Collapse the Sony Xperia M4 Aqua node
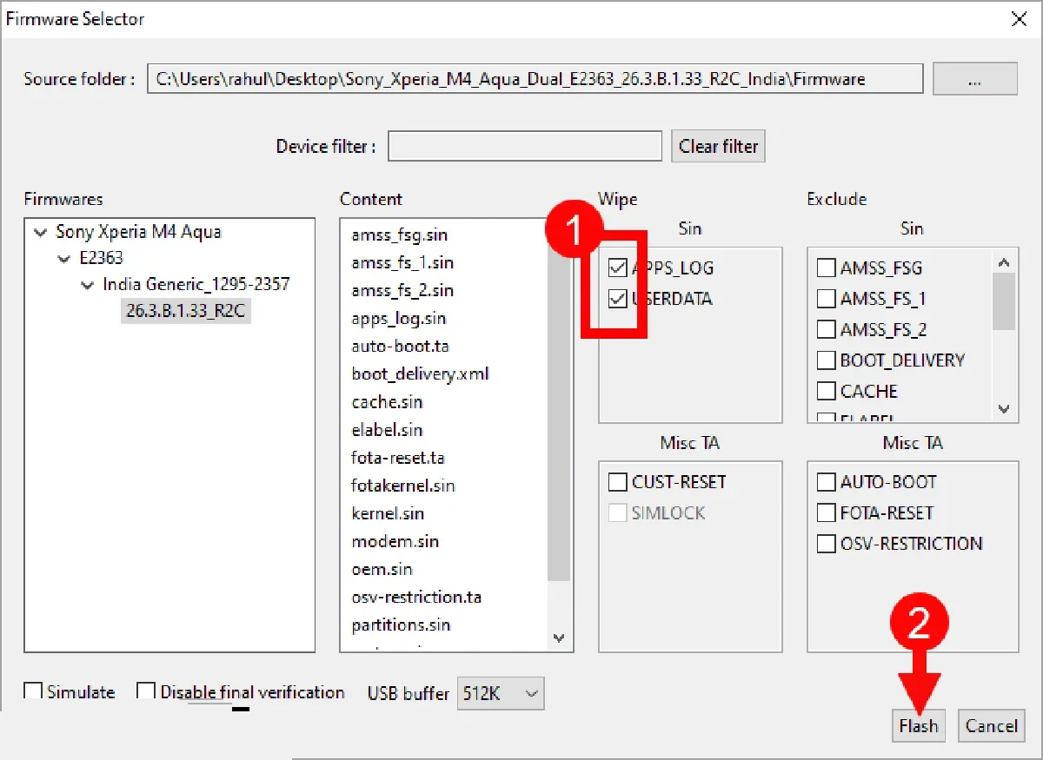The height and width of the screenshot is (760, 1043). 40,232
